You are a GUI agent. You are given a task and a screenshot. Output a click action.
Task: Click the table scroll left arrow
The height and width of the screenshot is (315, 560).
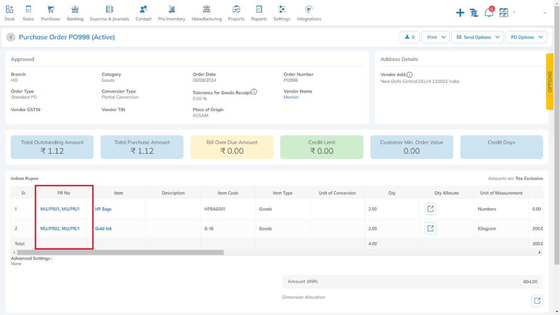pos(14,252)
